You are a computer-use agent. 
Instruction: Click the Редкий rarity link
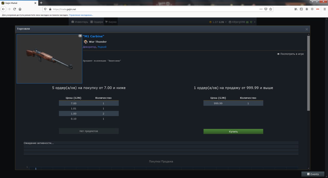click(102, 47)
